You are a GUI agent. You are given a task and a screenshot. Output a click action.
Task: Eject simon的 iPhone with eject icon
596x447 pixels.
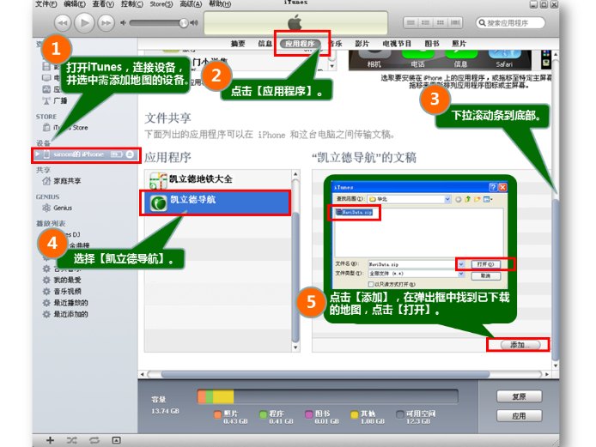(x=130, y=154)
